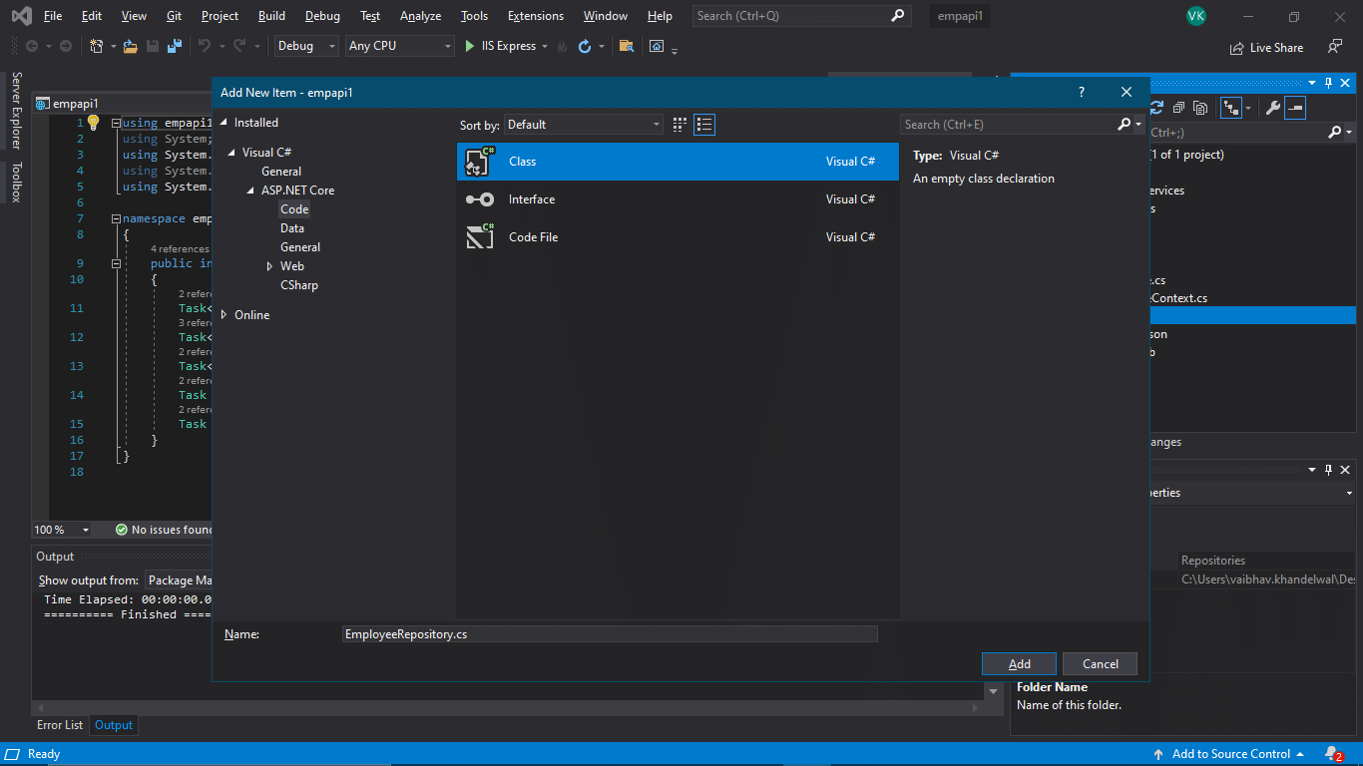Click the lightbulb quick actions icon
The width and height of the screenshot is (1363, 766).
[94, 123]
